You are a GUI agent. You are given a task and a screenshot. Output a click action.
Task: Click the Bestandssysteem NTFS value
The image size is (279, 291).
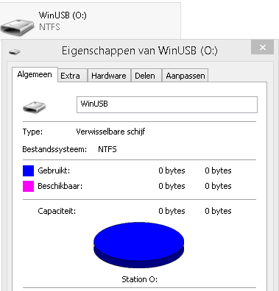tap(107, 149)
